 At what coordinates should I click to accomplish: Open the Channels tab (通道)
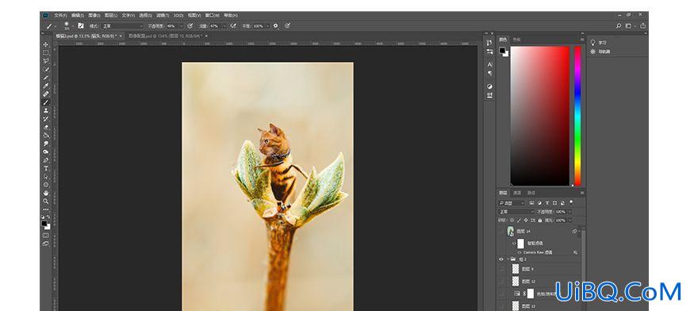pyautogui.click(x=517, y=193)
